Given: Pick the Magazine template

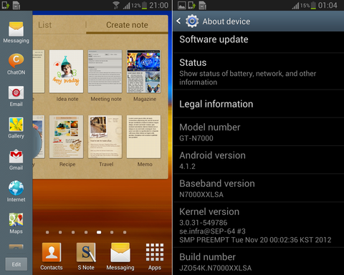Looking at the screenshot, I should 144,76.
